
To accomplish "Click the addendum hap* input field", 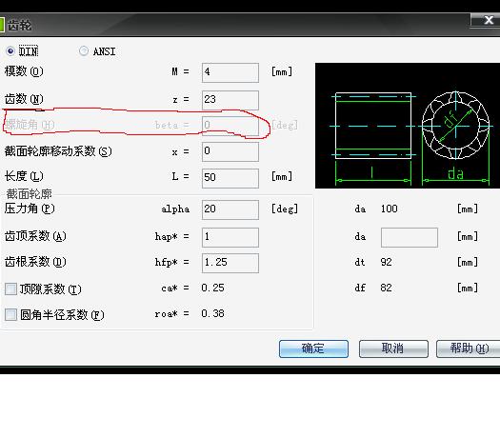I will click(230, 237).
